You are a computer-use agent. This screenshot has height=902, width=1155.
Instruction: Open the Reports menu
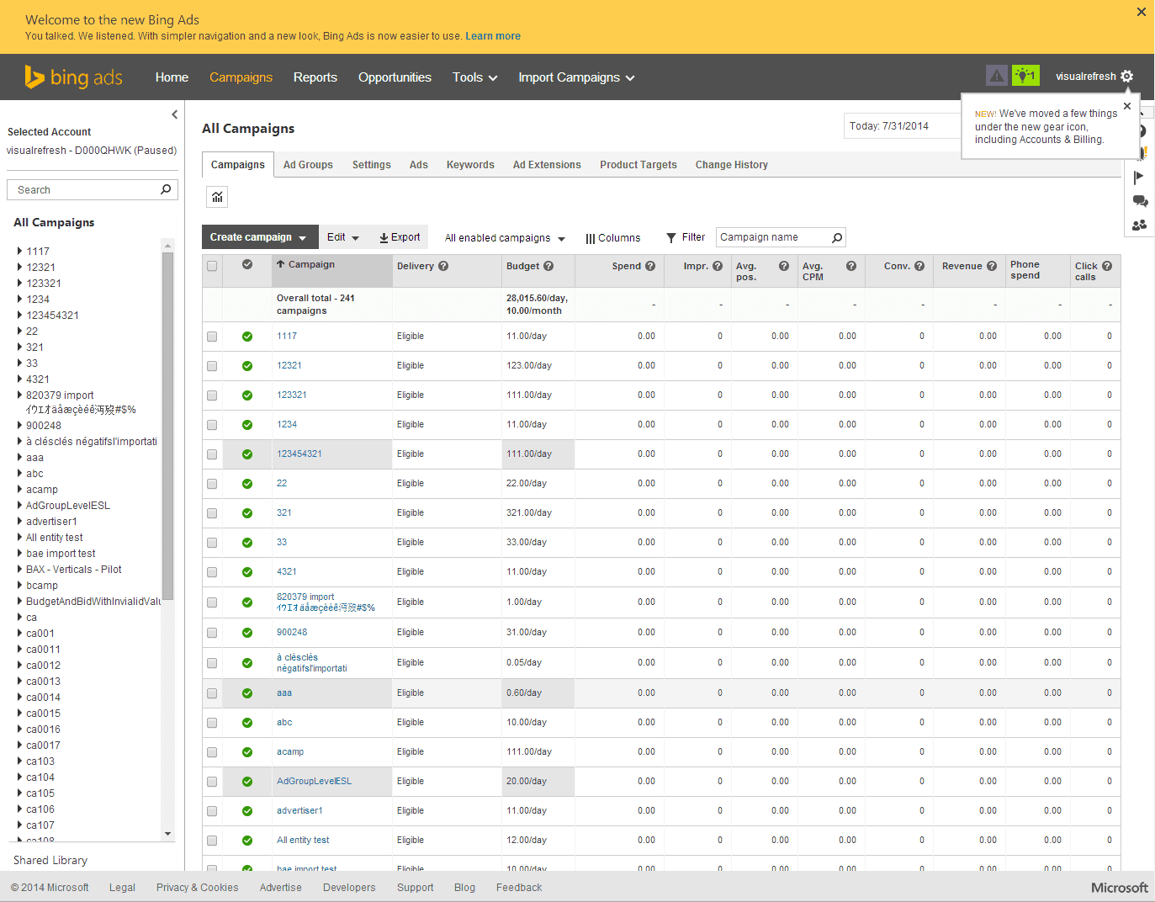click(315, 77)
